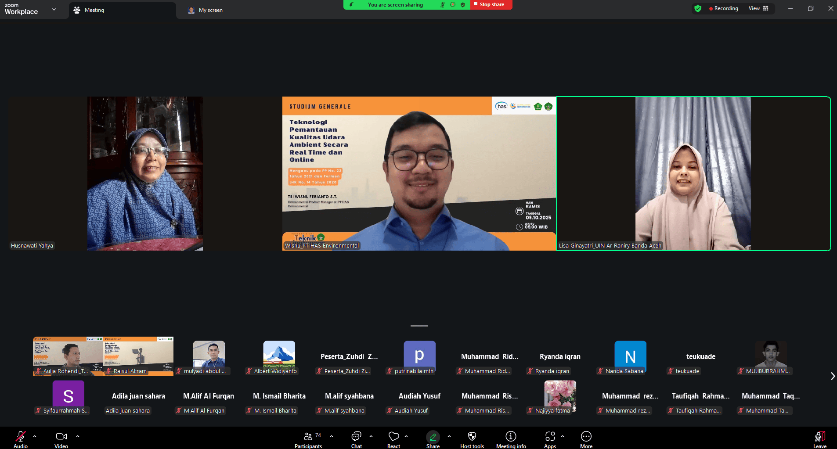Click the React heart icon

pyautogui.click(x=393, y=436)
